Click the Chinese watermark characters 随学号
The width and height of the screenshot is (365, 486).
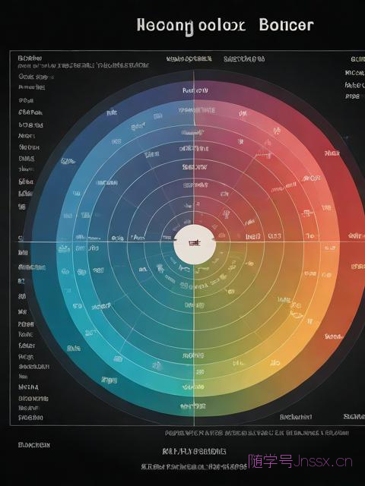click(x=271, y=461)
